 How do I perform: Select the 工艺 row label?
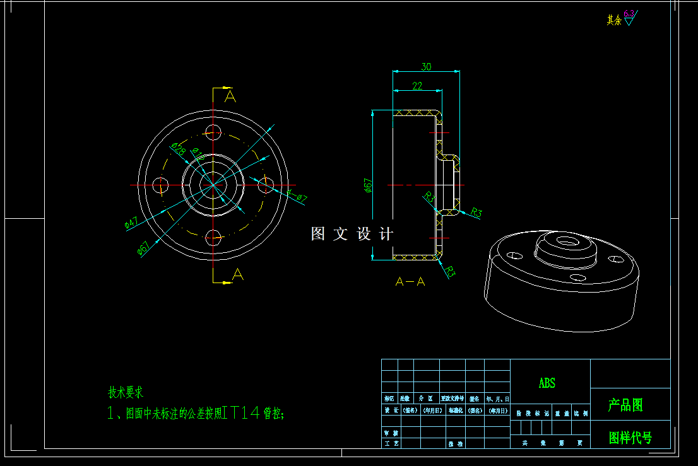tap(392, 443)
